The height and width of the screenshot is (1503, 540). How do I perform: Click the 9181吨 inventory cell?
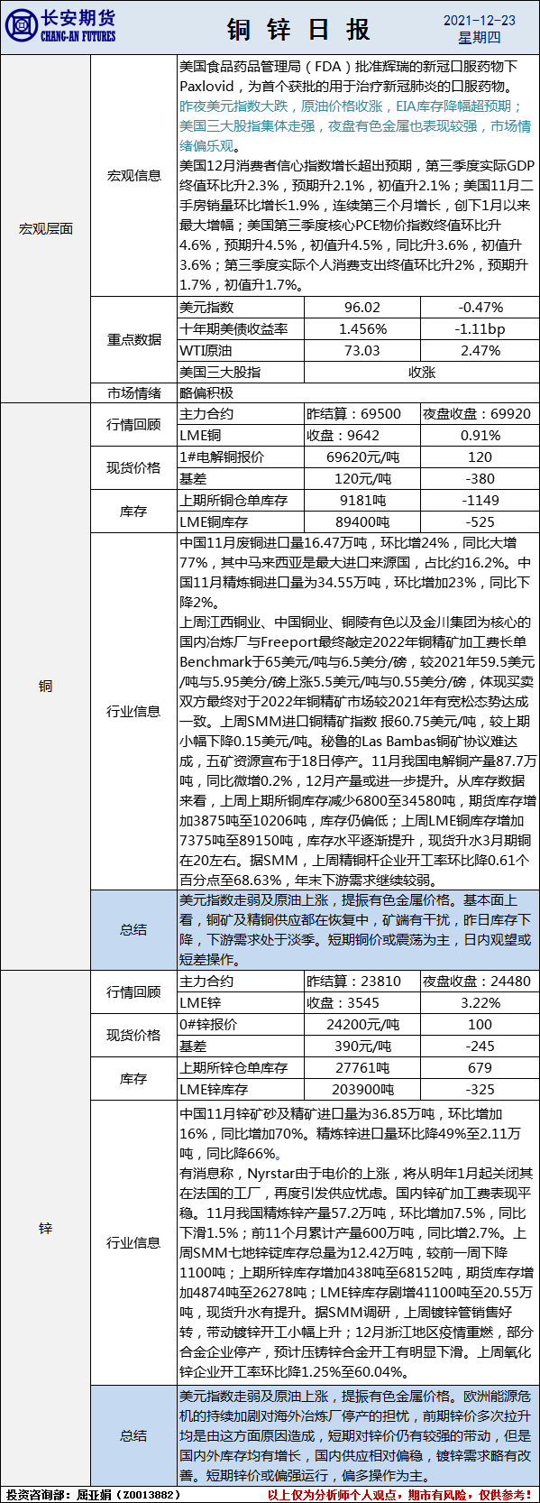(x=362, y=500)
